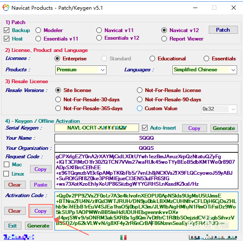Image resolution: width=243 pixels, height=241 pixels.
Task: Clear the Request Code
Action: [15, 185]
